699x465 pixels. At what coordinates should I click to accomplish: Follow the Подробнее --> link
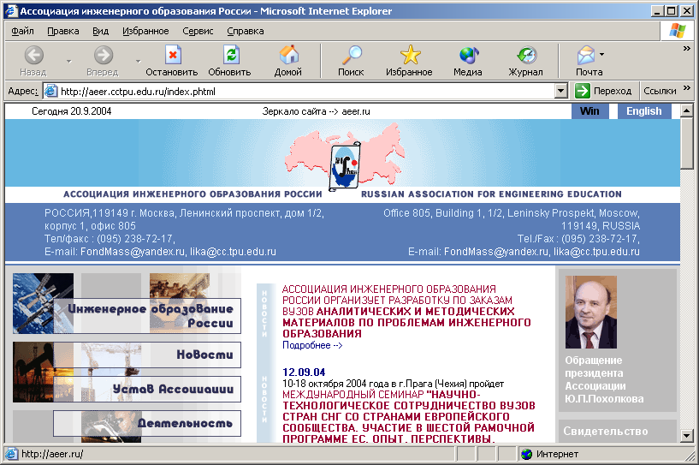click(x=312, y=345)
